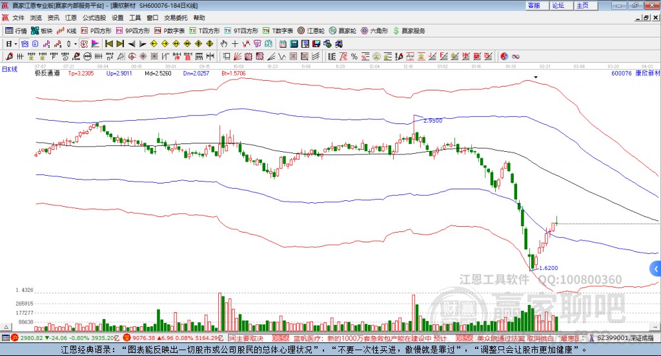Image resolution: width=661 pixels, height=356 pixels.
Task: Expand the candlestick type dropdown arrow
Action: [76, 43]
